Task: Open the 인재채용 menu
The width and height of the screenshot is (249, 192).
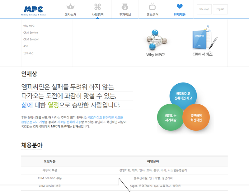Action: click(x=180, y=14)
